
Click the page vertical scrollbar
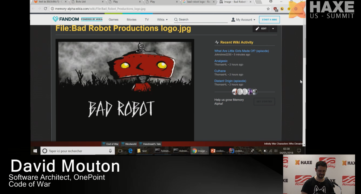(x=304, y=42)
